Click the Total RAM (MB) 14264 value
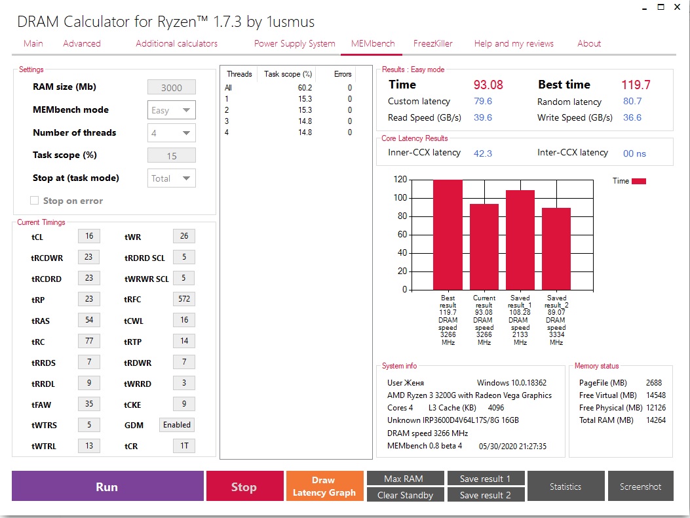690x518 pixels. coord(656,420)
